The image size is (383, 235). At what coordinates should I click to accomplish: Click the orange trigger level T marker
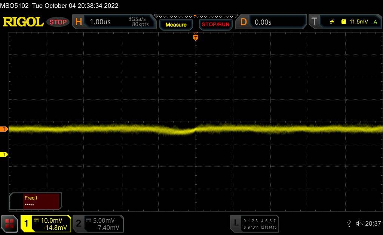(4, 129)
